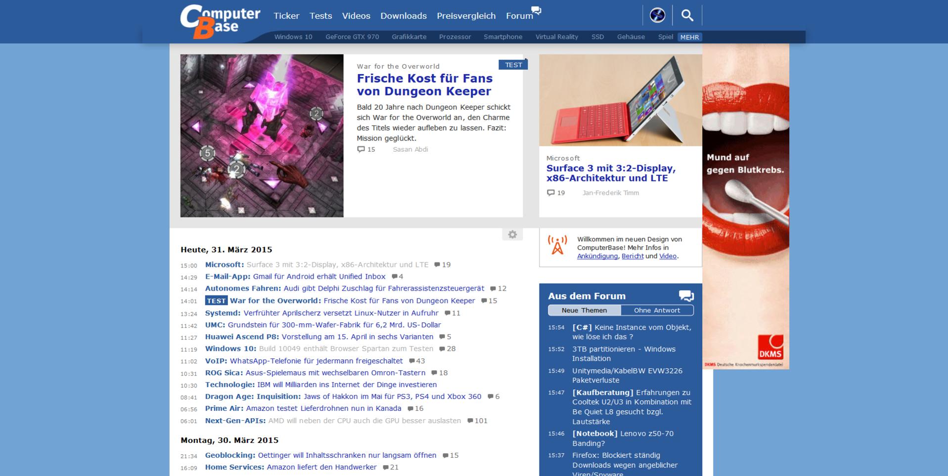Image resolution: width=948 pixels, height=476 pixels.
Task: Click comment count 4 on E-Mail-App row
Action: click(398, 277)
